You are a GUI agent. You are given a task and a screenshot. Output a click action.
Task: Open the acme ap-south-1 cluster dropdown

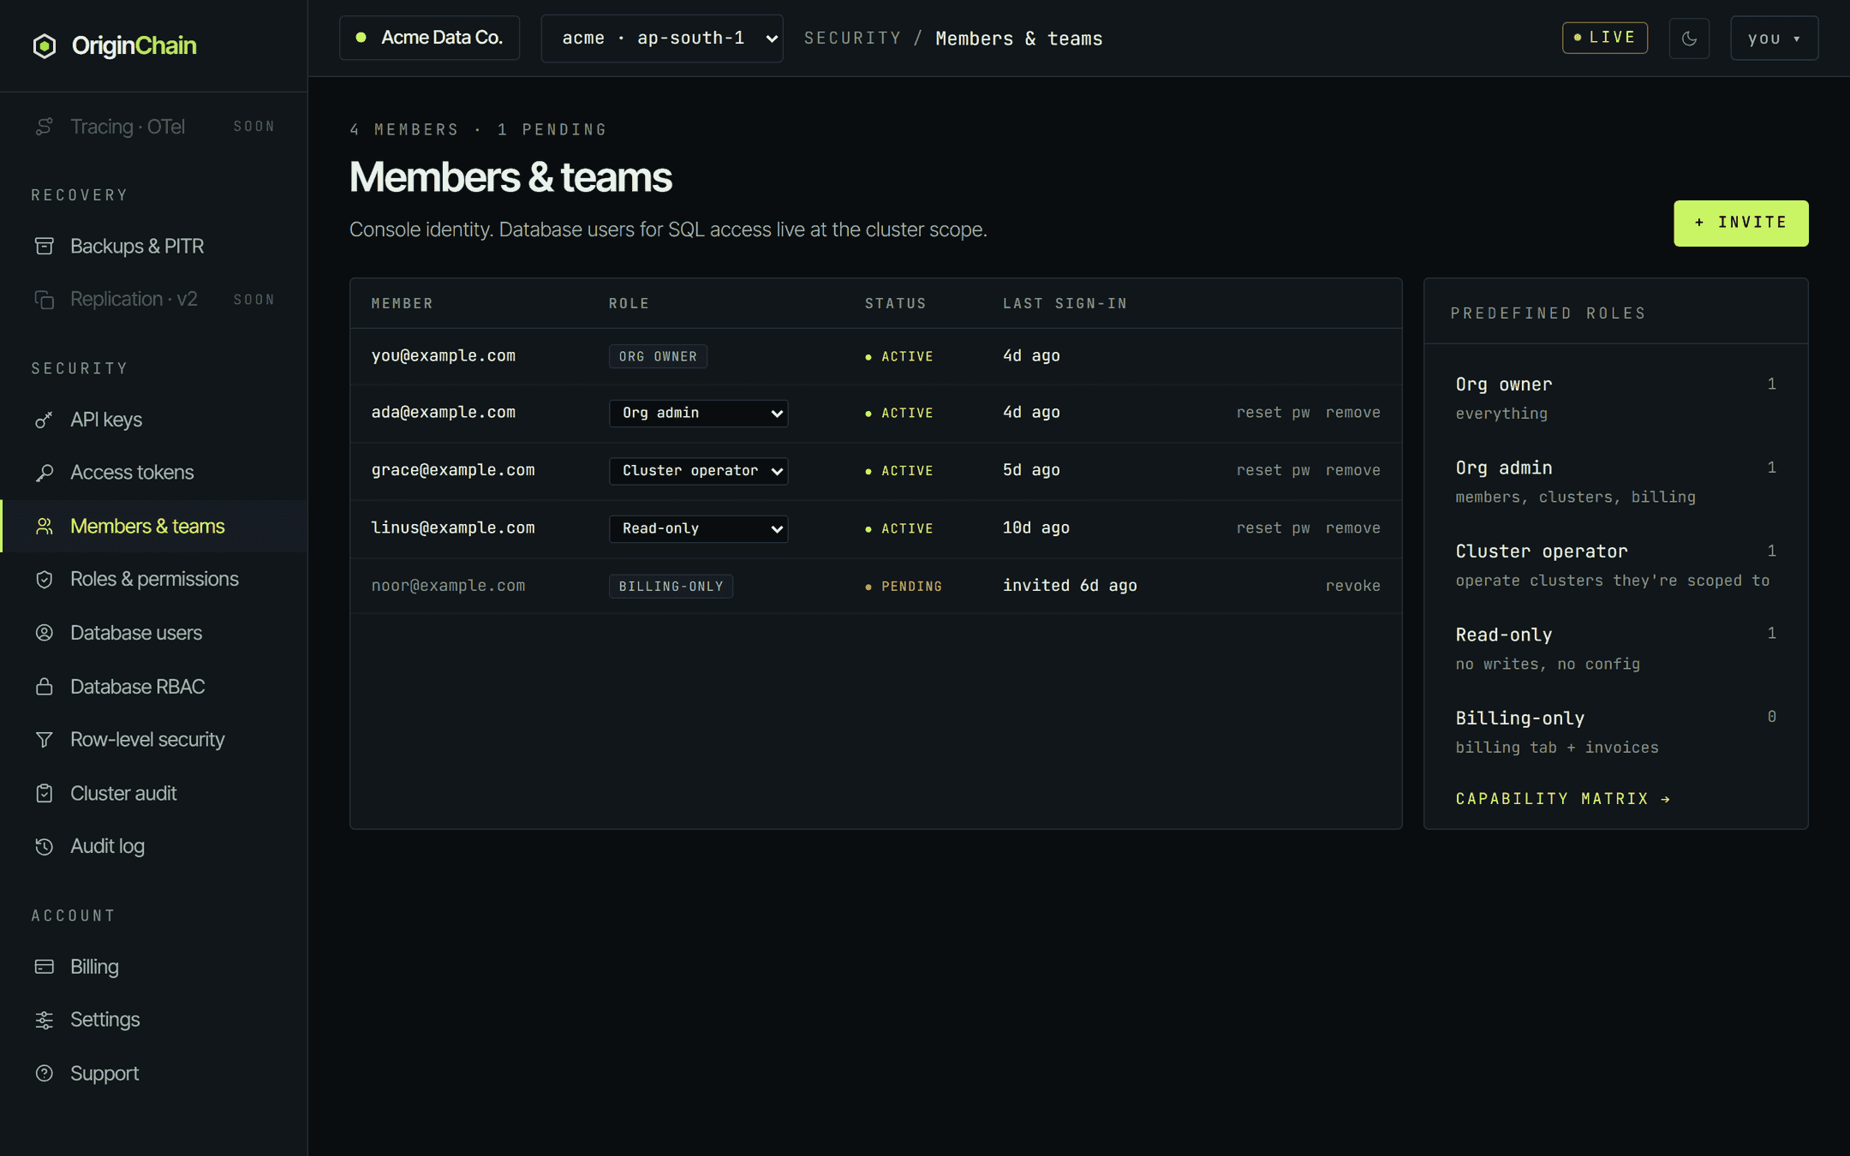[662, 38]
